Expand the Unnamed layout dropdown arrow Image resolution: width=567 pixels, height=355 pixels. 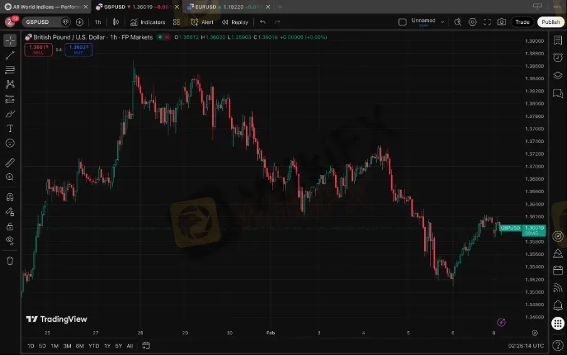pos(442,21)
